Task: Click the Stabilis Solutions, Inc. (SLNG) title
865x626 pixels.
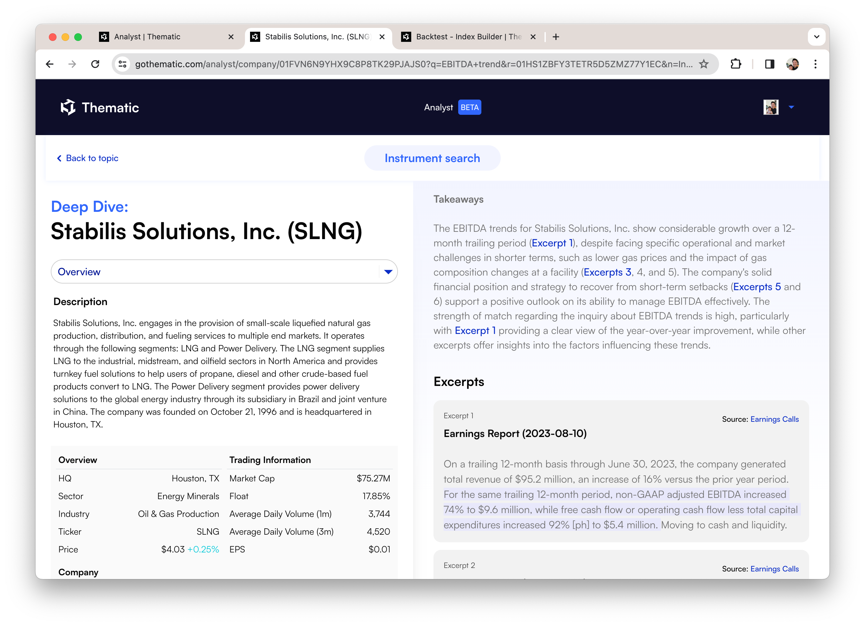Action: [206, 231]
